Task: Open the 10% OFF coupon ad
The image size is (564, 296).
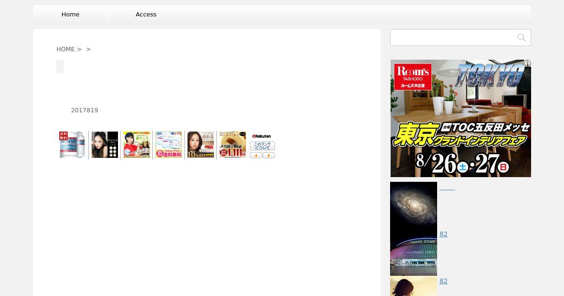Action: 201,145
